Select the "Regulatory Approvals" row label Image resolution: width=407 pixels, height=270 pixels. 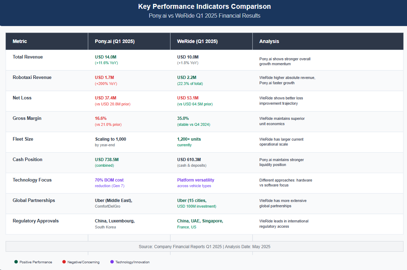point(36,221)
